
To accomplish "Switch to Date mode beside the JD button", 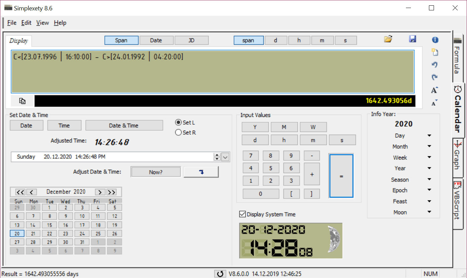I will click(157, 40).
